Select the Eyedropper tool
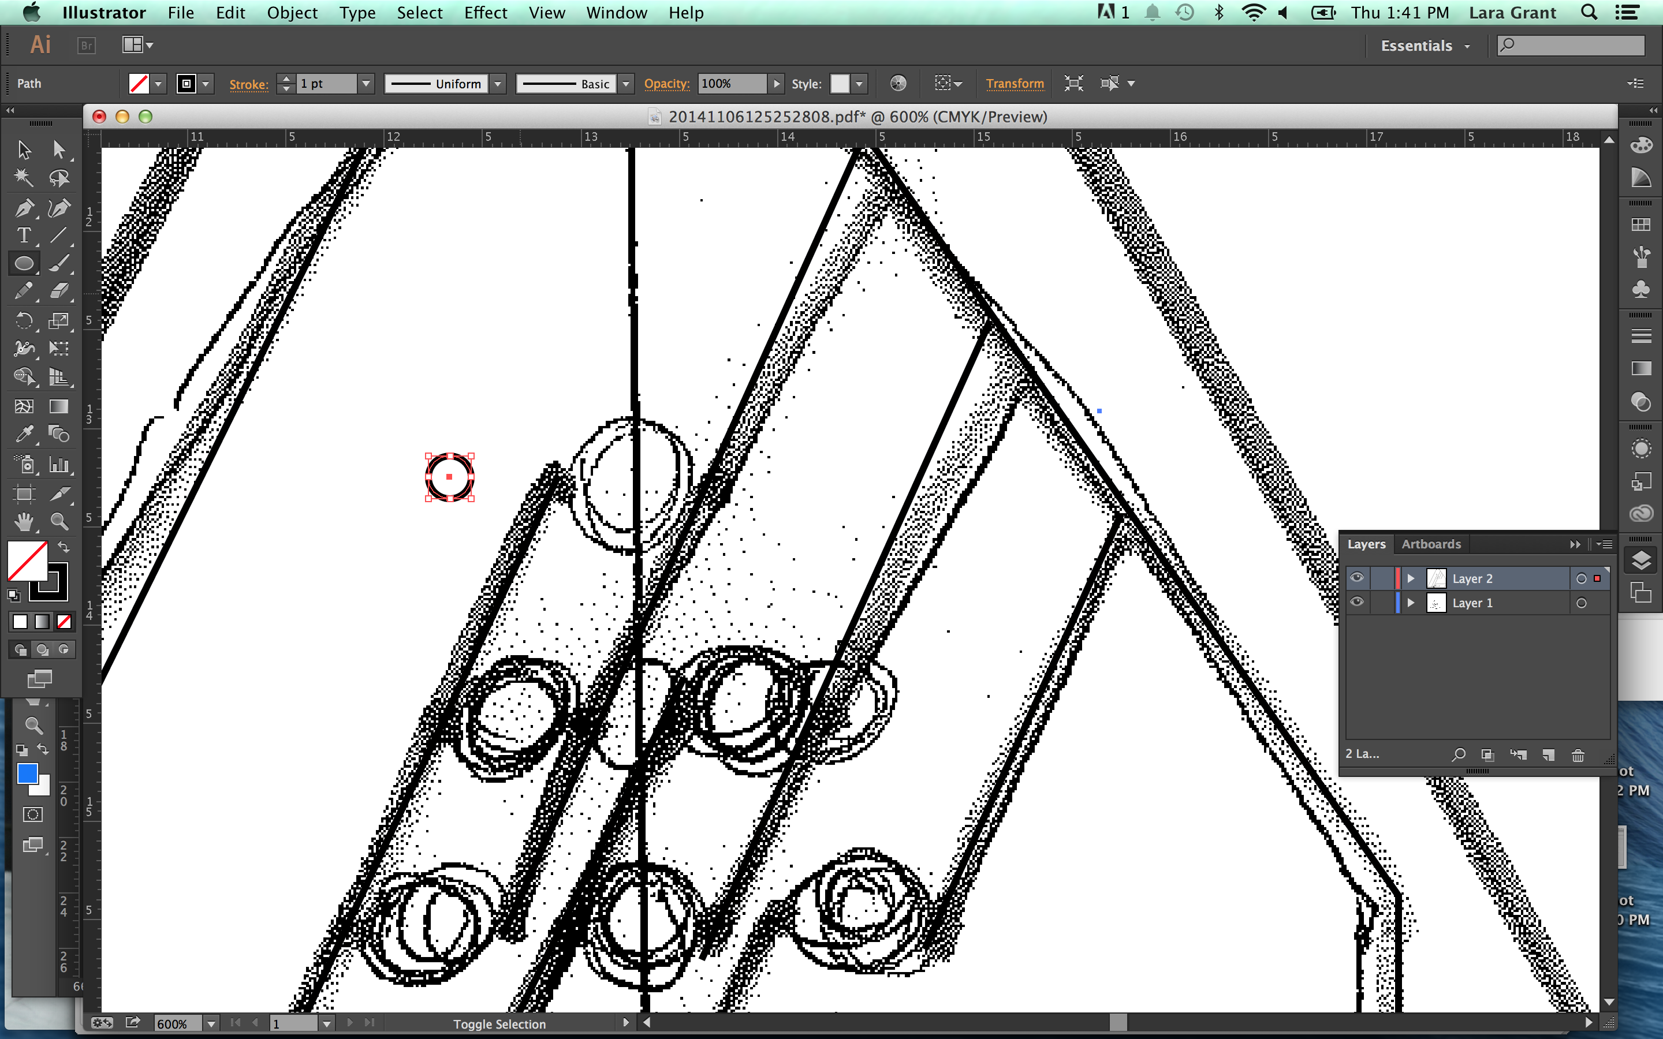 (x=23, y=435)
